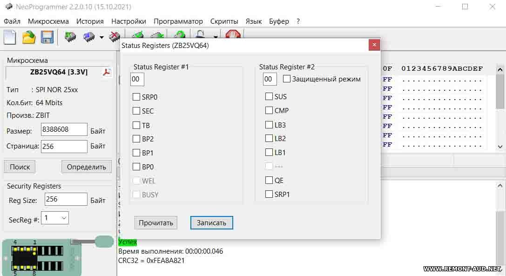Toggle the LB1 checkbox
Image resolution: width=506 pixels, height=276 pixels.
pos(269,152)
